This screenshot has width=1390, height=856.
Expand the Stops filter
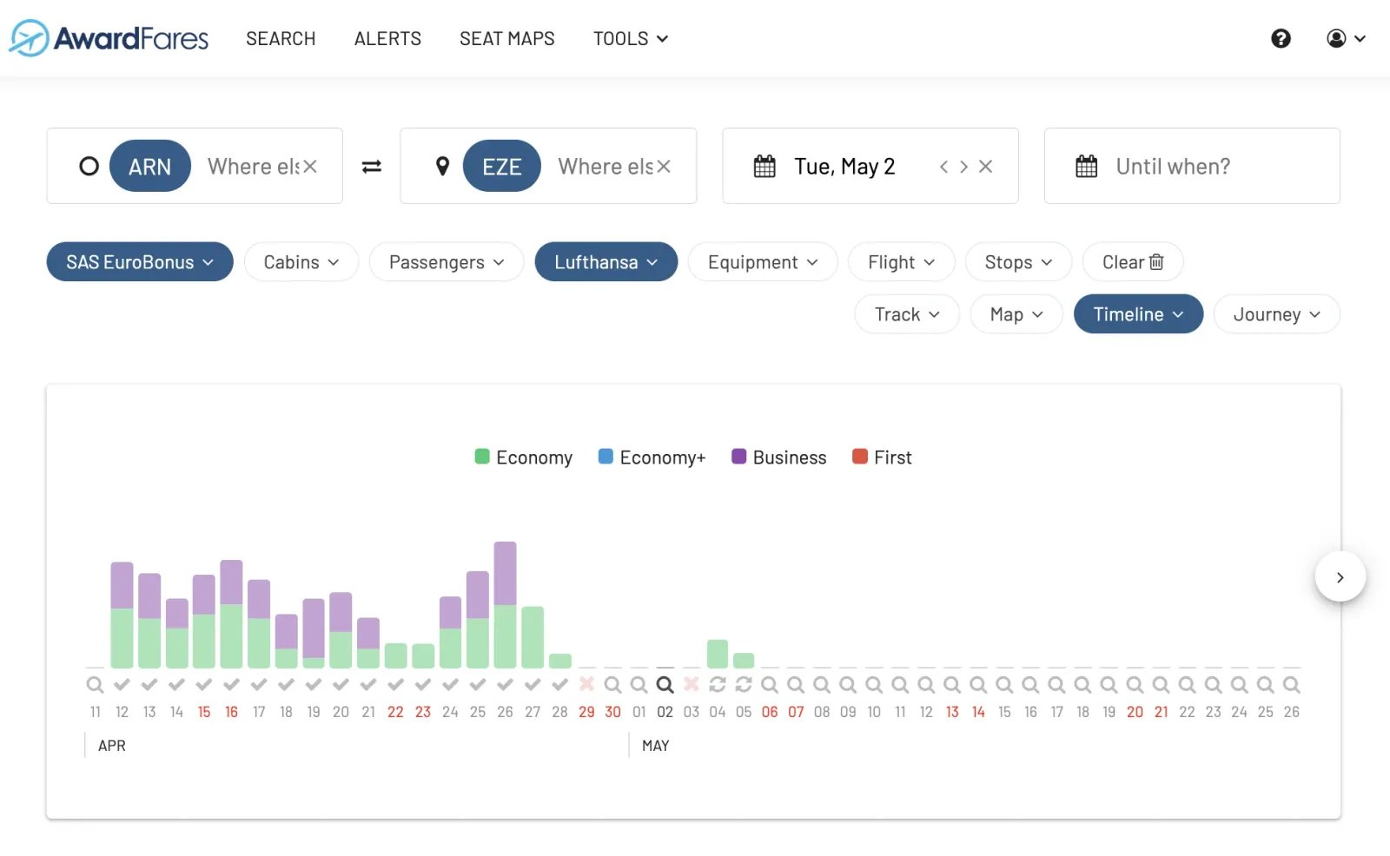(1018, 261)
